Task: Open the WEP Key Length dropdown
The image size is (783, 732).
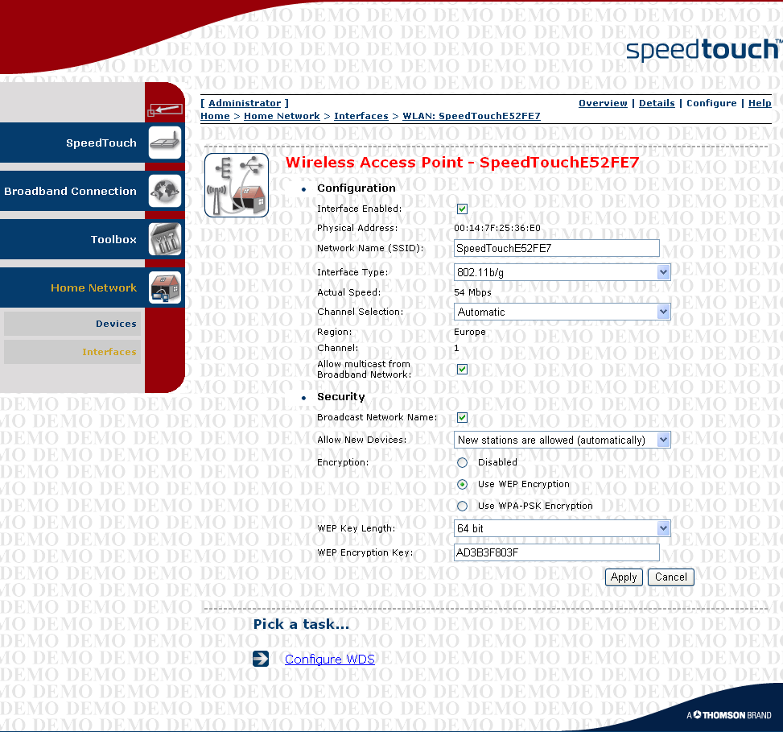Action: point(562,528)
